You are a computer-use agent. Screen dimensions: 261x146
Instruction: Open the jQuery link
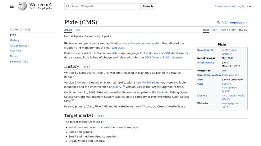click(x=117, y=87)
